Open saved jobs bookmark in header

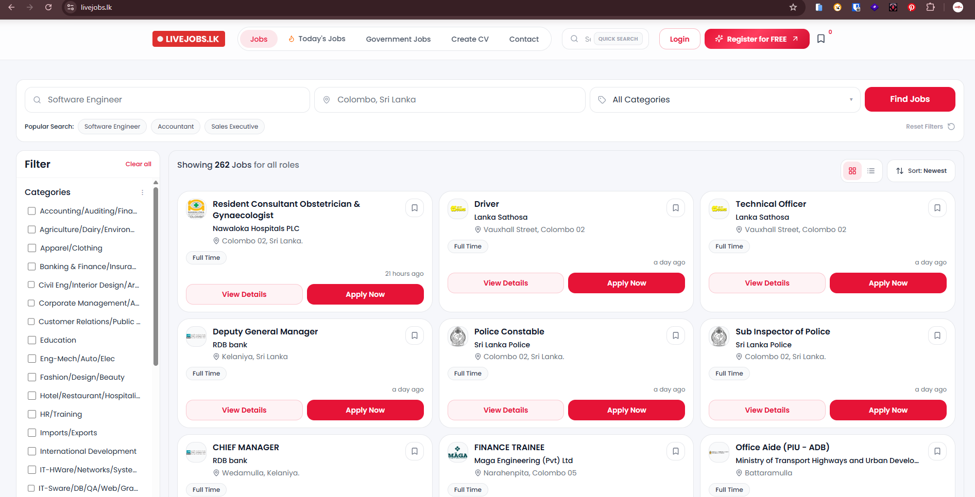[821, 39]
